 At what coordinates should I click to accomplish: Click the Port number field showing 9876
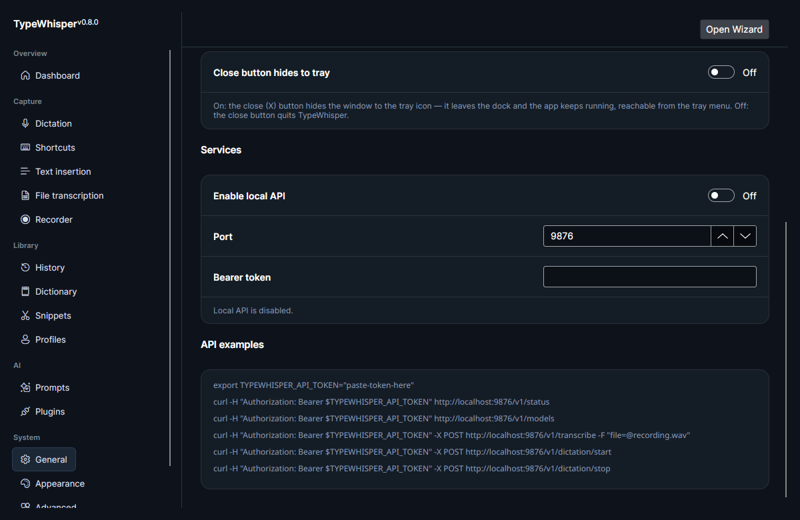pos(627,236)
